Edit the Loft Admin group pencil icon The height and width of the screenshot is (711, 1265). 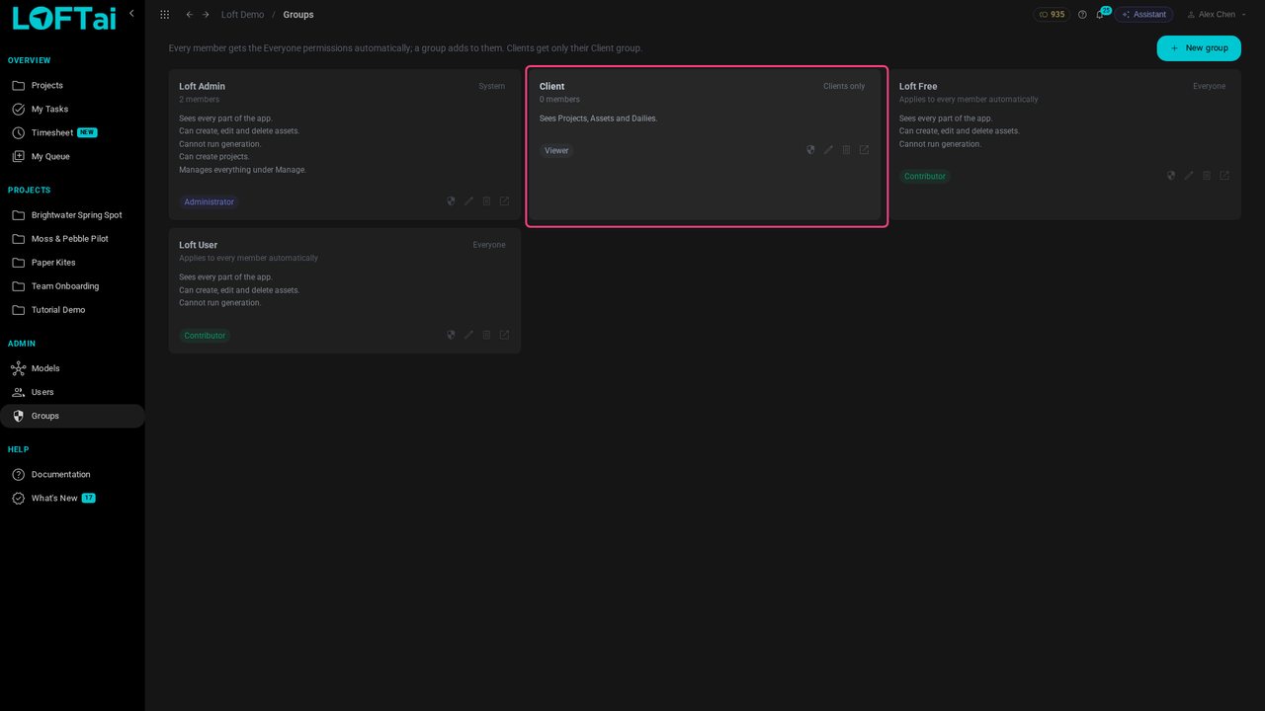(468, 201)
